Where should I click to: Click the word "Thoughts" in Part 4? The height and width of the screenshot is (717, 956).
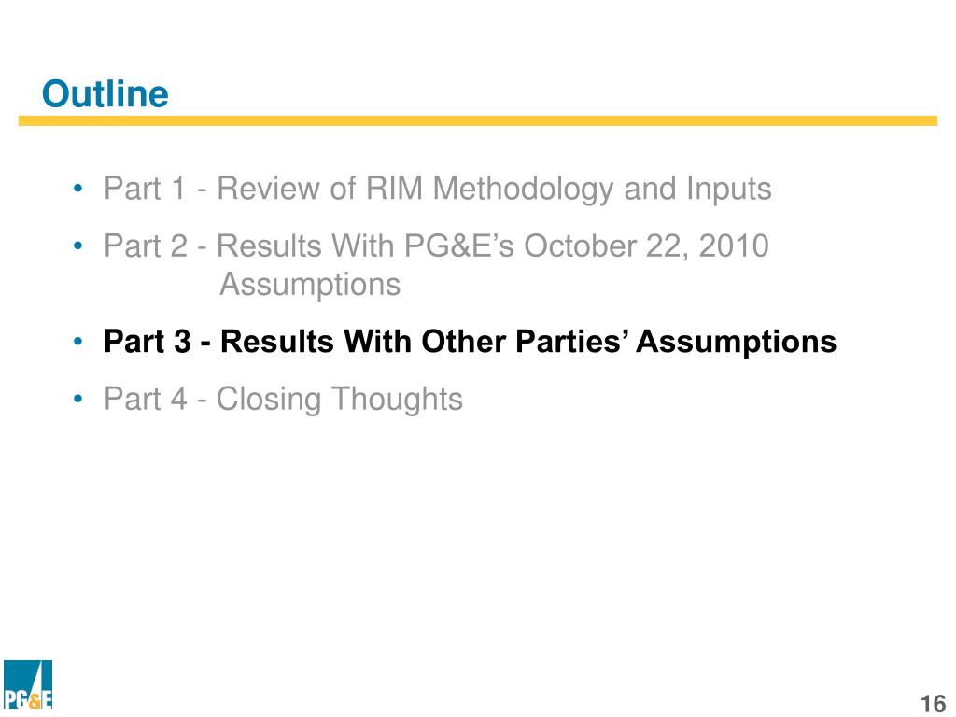pyautogui.click(x=397, y=400)
